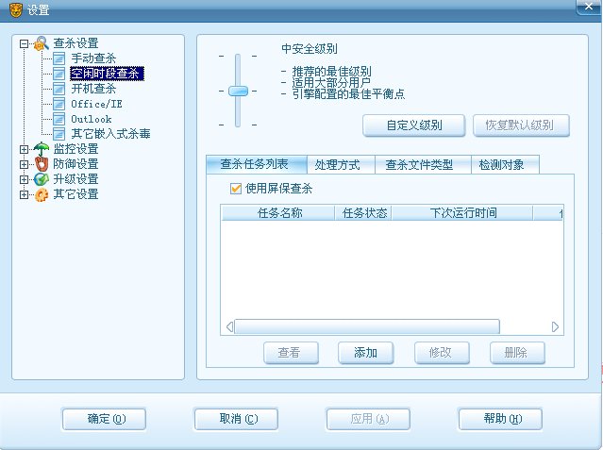Viewport: 603px width, 450px height.
Task: Click the 恢复默认级别 button
Action: point(521,125)
